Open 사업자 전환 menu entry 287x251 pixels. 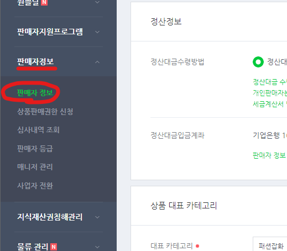point(35,186)
